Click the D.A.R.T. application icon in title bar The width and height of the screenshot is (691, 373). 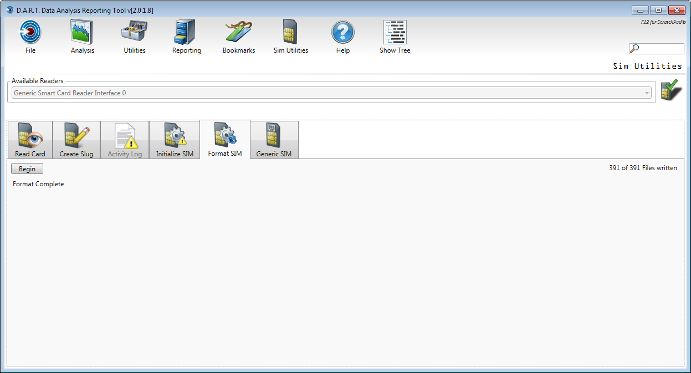pos(9,10)
